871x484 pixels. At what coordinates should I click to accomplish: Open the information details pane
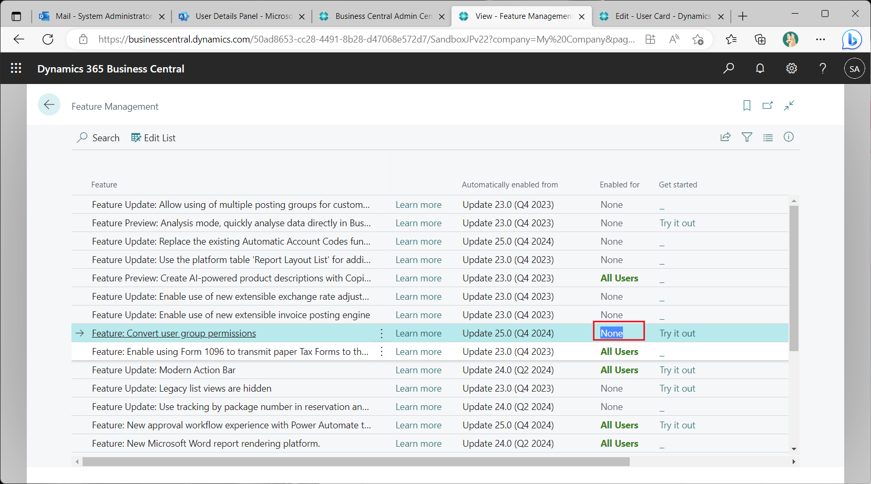(788, 137)
